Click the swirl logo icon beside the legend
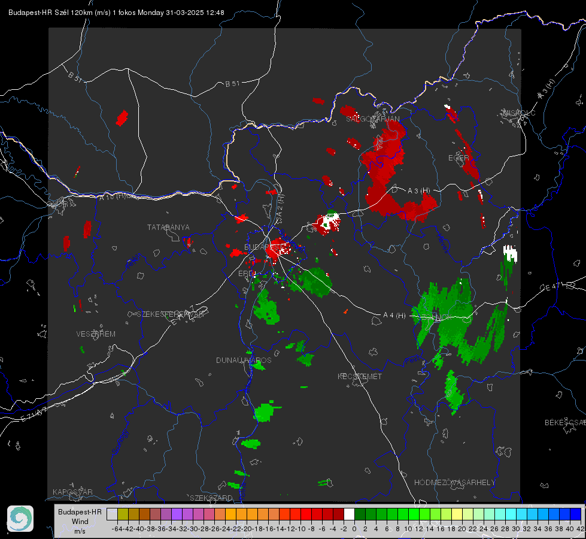Screen dimensions: 586x539 click(20, 519)
